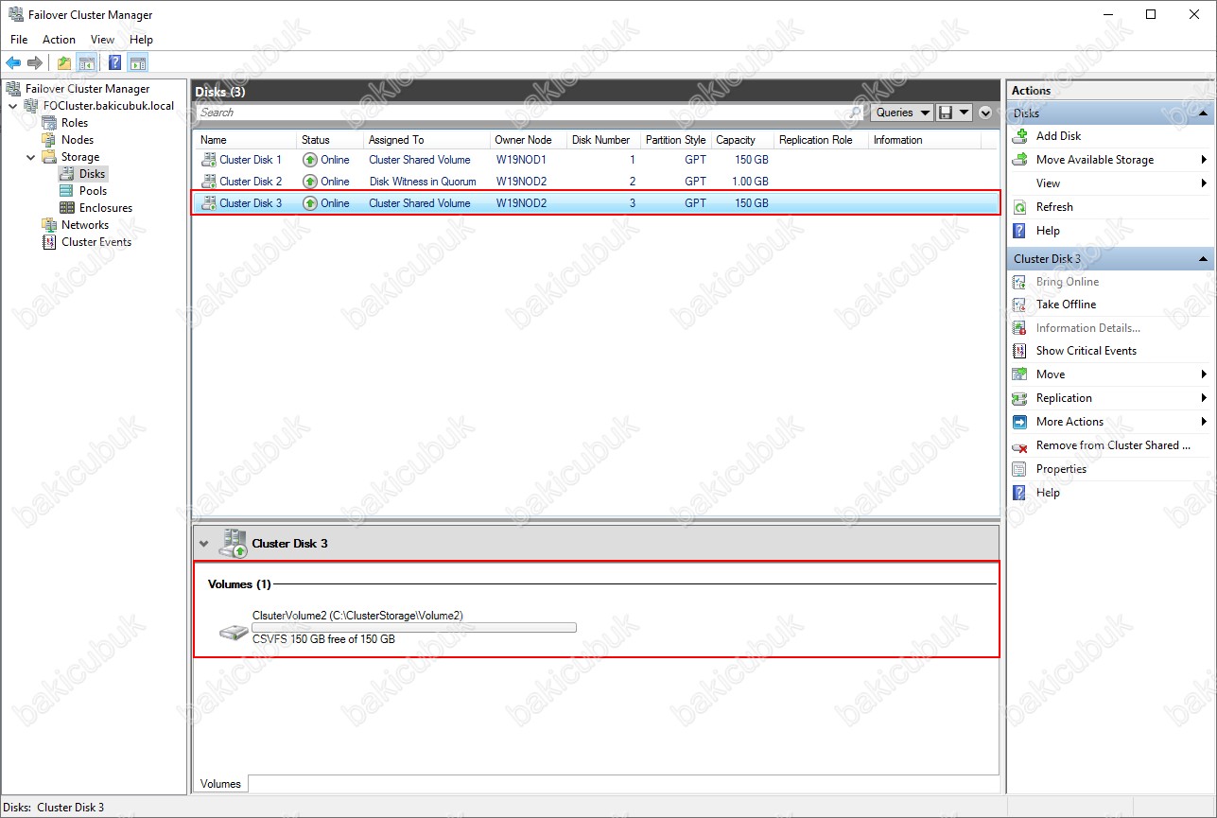This screenshot has width=1217, height=818.
Task: Click the search magnifier icon
Action: pos(856,113)
